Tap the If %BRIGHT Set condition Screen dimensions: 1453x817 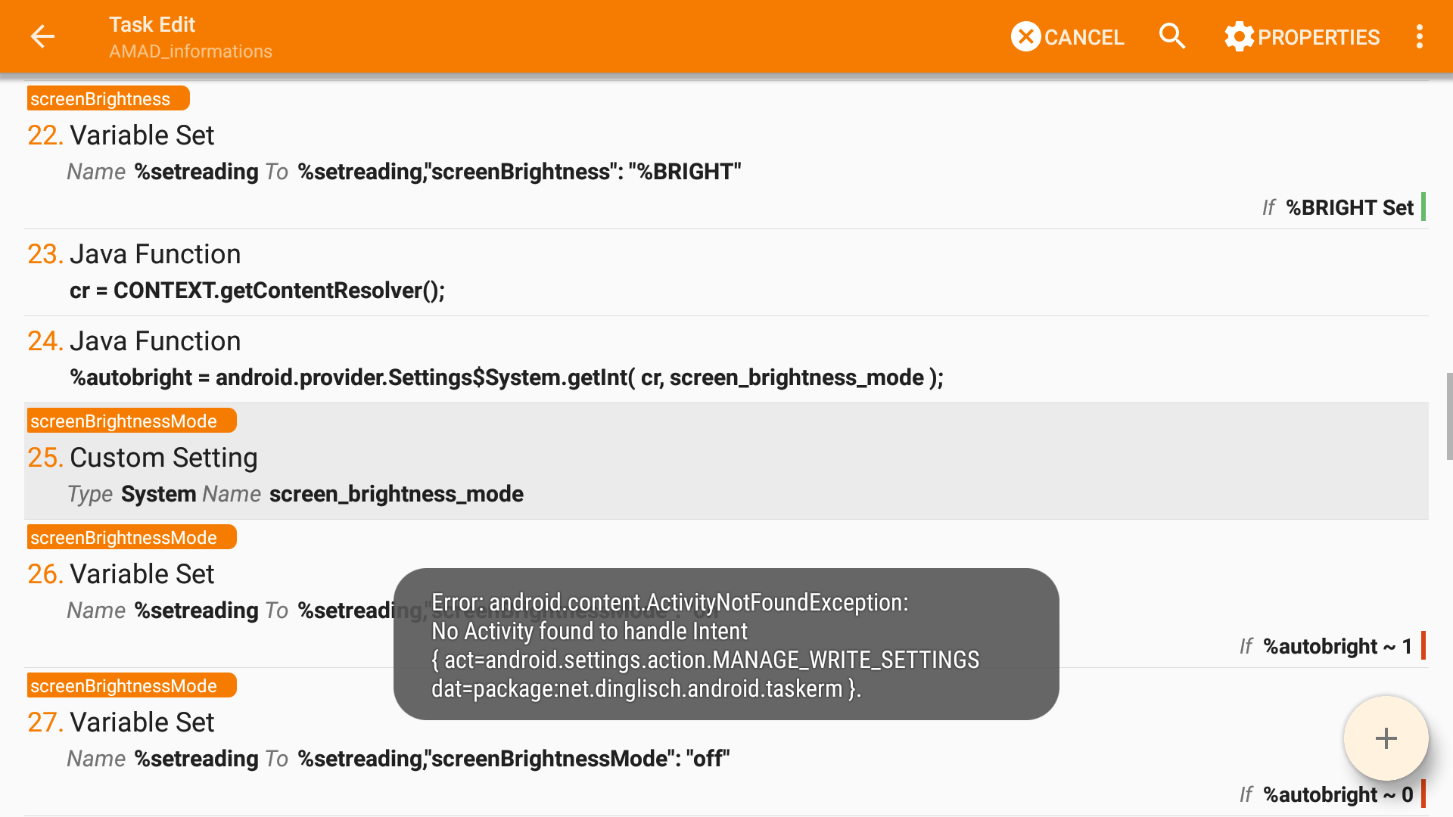click(x=1337, y=208)
